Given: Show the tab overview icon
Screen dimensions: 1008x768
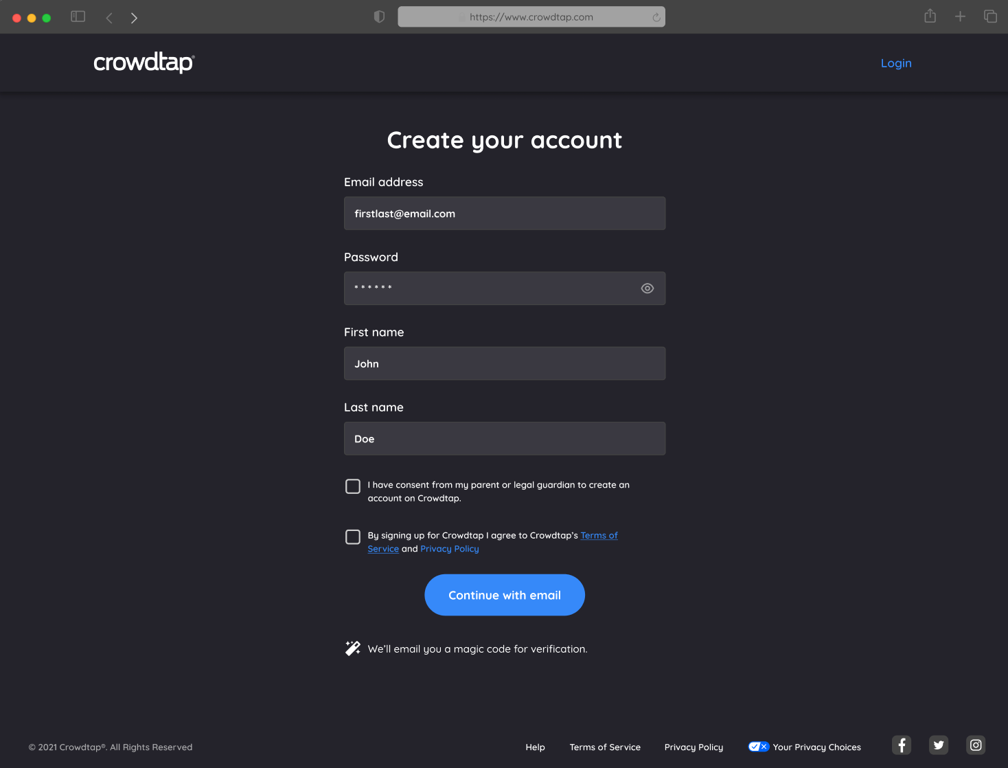Looking at the screenshot, I should tap(990, 16).
